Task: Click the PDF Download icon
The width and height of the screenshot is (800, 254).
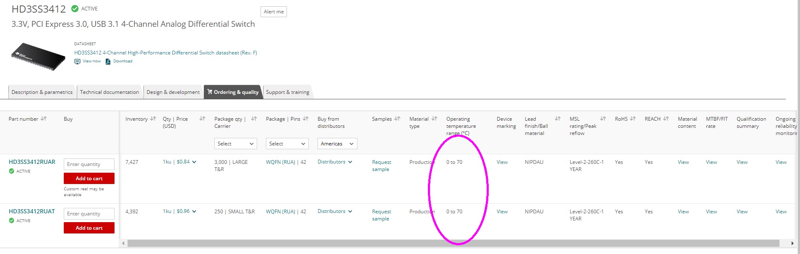Action: click(x=108, y=62)
